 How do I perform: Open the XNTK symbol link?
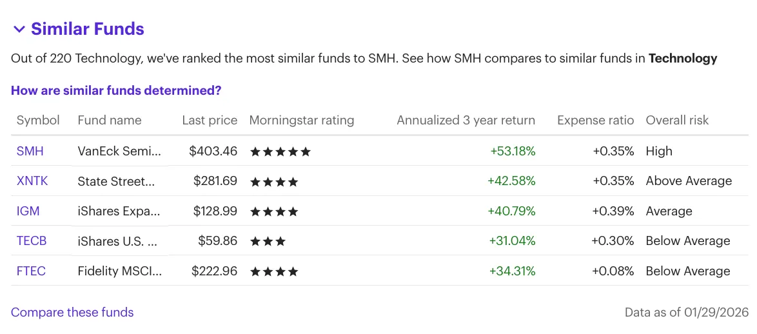(32, 181)
